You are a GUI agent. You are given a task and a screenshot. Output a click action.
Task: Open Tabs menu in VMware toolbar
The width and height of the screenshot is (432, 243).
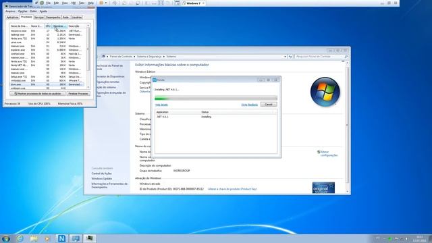click(x=82, y=3)
